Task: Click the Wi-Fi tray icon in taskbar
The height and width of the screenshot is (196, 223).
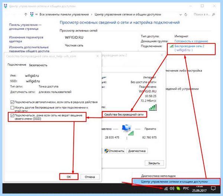Action: pos(166,189)
